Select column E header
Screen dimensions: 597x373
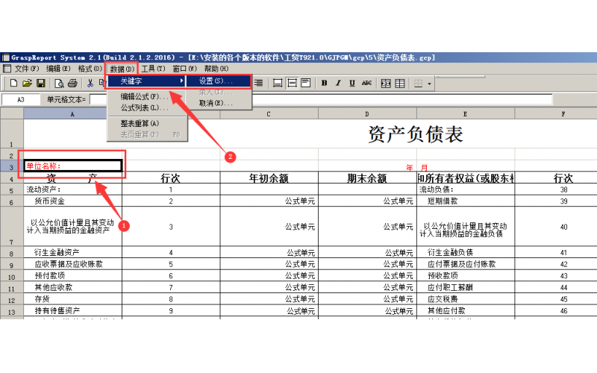pyautogui.click(x=465, y=114)
